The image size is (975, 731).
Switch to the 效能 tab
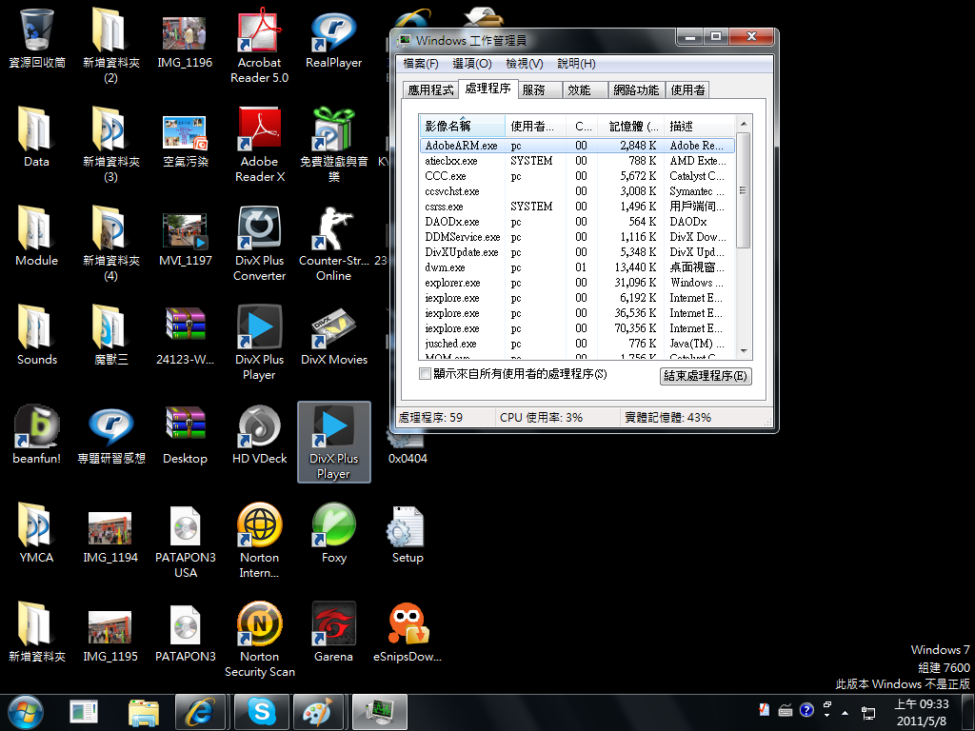pyautogui.click(x=579, y=89)
